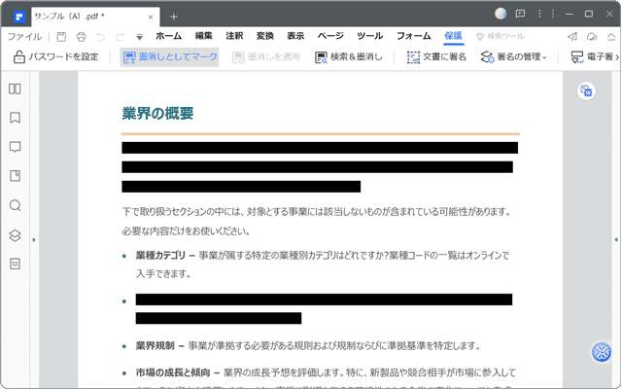Select the 保護 tab

coord(453,36)
